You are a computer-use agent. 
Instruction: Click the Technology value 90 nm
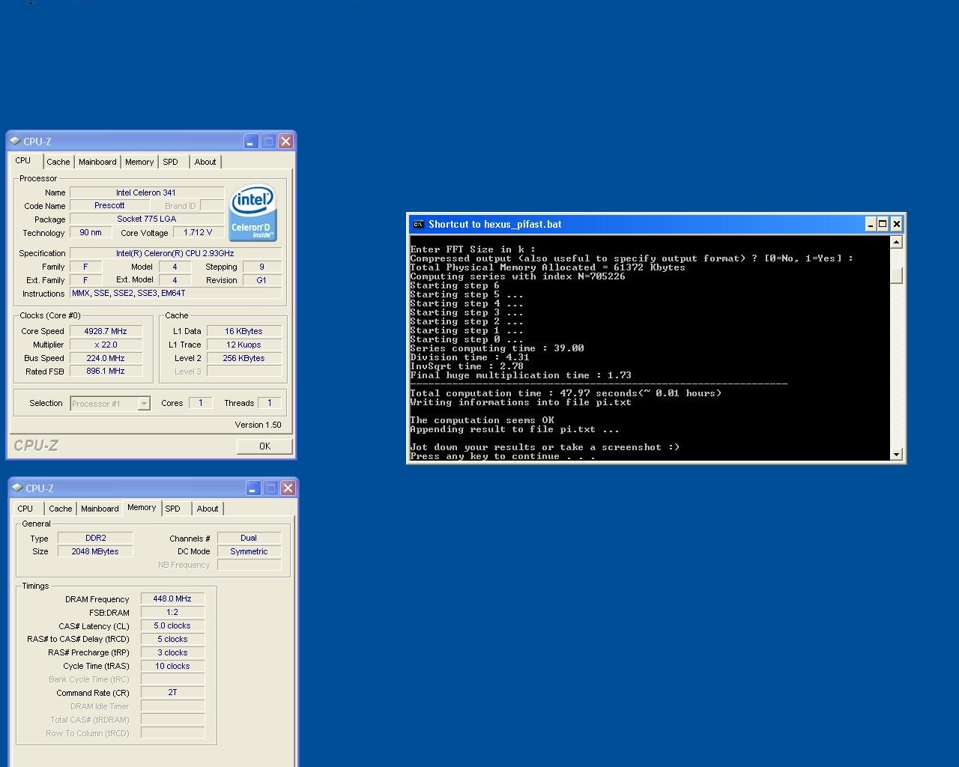click(x=91, y=232)
